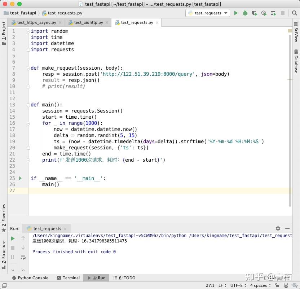Close the test_httpx_async.py tab
300x289 pixels.
[x=59, y=22]
